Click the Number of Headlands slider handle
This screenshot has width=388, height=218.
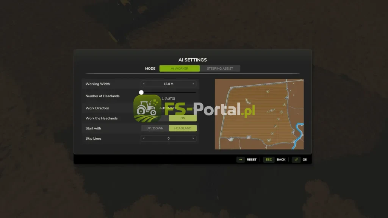141,92
